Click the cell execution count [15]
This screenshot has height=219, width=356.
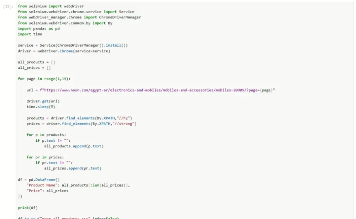click(x=8, y=7)
